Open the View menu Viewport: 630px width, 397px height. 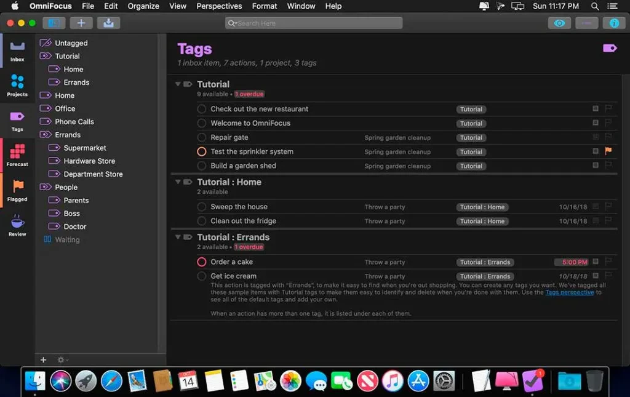tap(178, 6)
